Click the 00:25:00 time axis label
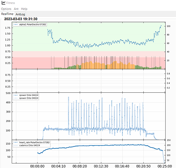 pos(165,166)
